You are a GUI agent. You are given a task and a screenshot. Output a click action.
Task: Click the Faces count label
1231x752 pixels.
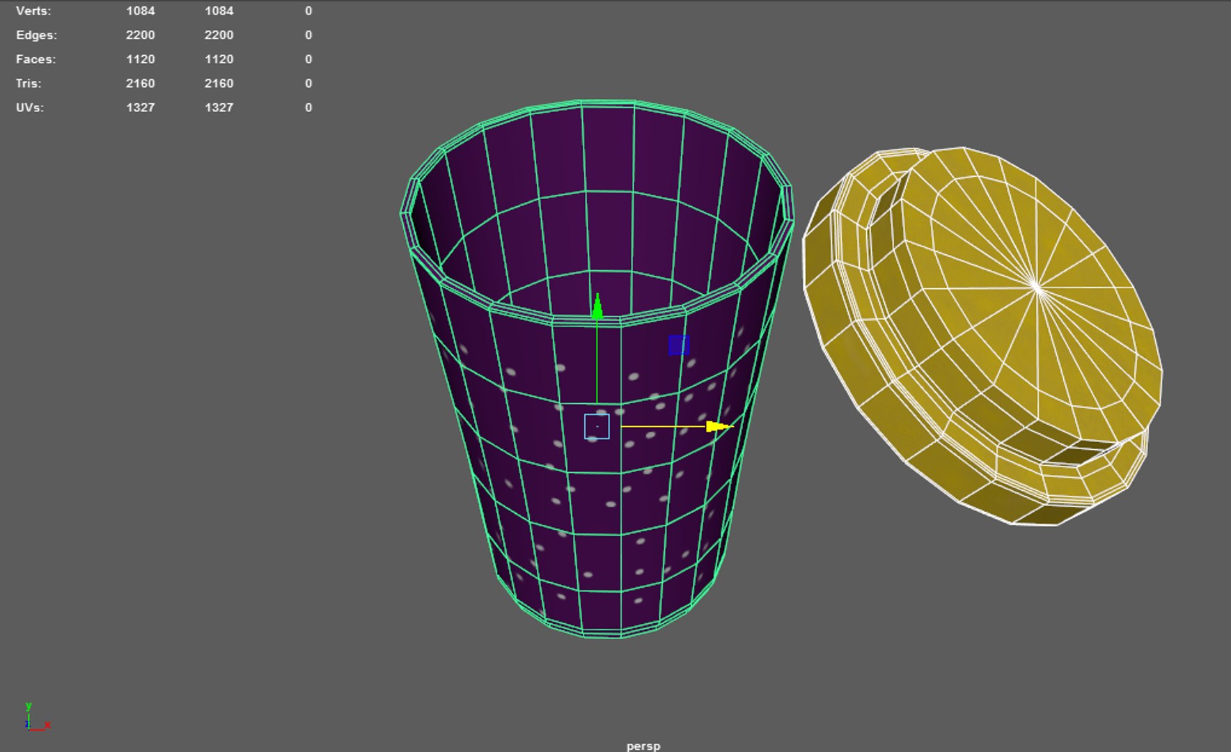pos(36,59)
